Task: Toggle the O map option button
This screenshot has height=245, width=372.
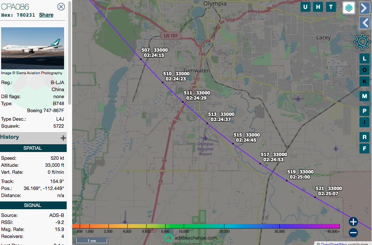Action: pyautogui.click(x=364, y=70)
